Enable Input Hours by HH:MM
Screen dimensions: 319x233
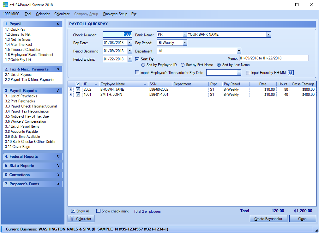pos(248,73)
